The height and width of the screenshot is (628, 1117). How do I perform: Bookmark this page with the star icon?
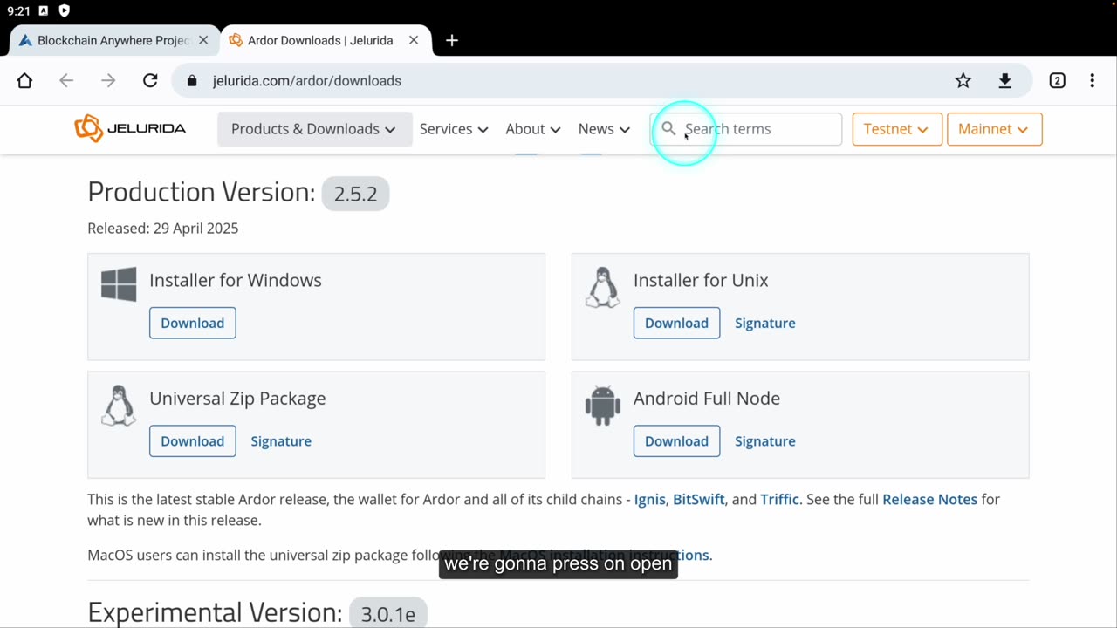click(963, 80)
